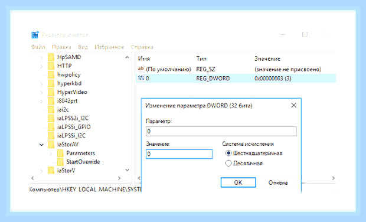366x222 pixels.
Task: Select the StartOverride key label
Action: (x=83, y=162)
